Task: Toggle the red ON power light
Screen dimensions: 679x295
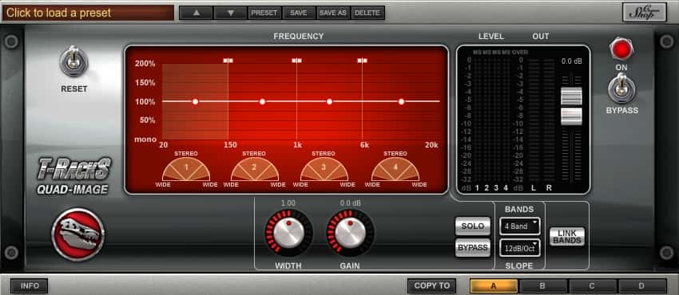Action: (x=621, y=49)
